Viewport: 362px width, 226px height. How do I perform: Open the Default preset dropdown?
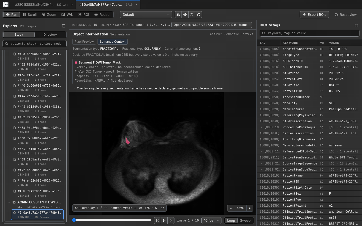(146, 15)
